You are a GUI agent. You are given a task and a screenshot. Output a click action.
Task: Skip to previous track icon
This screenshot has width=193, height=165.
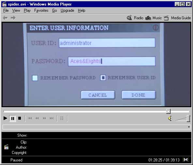(30, 118)
